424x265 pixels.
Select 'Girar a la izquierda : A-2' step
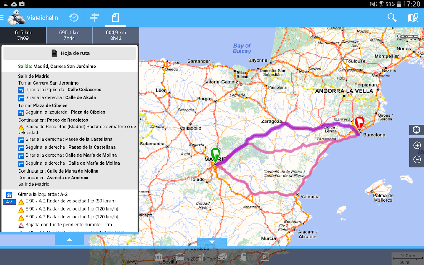(43, 194)
